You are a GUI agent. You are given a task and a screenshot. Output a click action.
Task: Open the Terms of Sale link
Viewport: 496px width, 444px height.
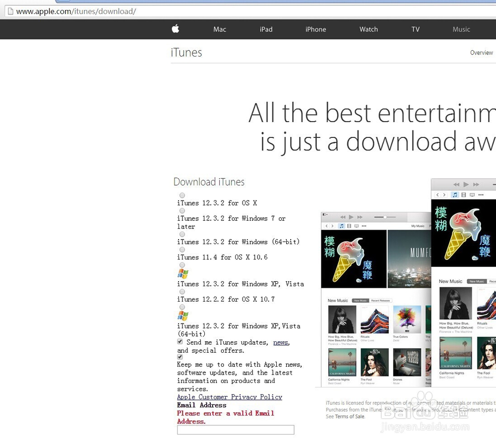click(x=350, y=417)
